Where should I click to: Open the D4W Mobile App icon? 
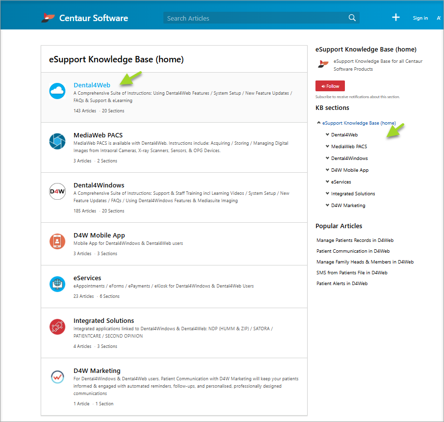[x=57, y=241]
